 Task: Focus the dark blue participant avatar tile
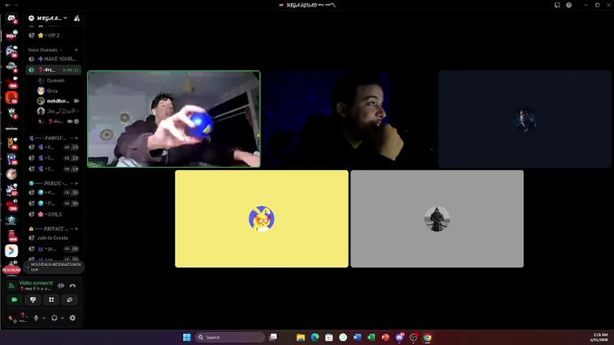[525, 119]
